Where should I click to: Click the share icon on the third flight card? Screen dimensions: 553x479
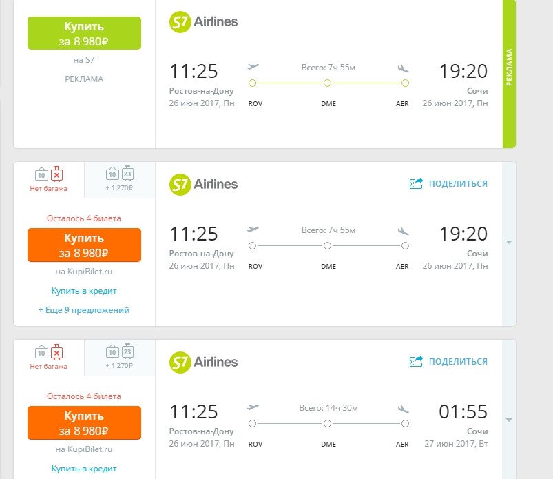(x=416, y=361)
